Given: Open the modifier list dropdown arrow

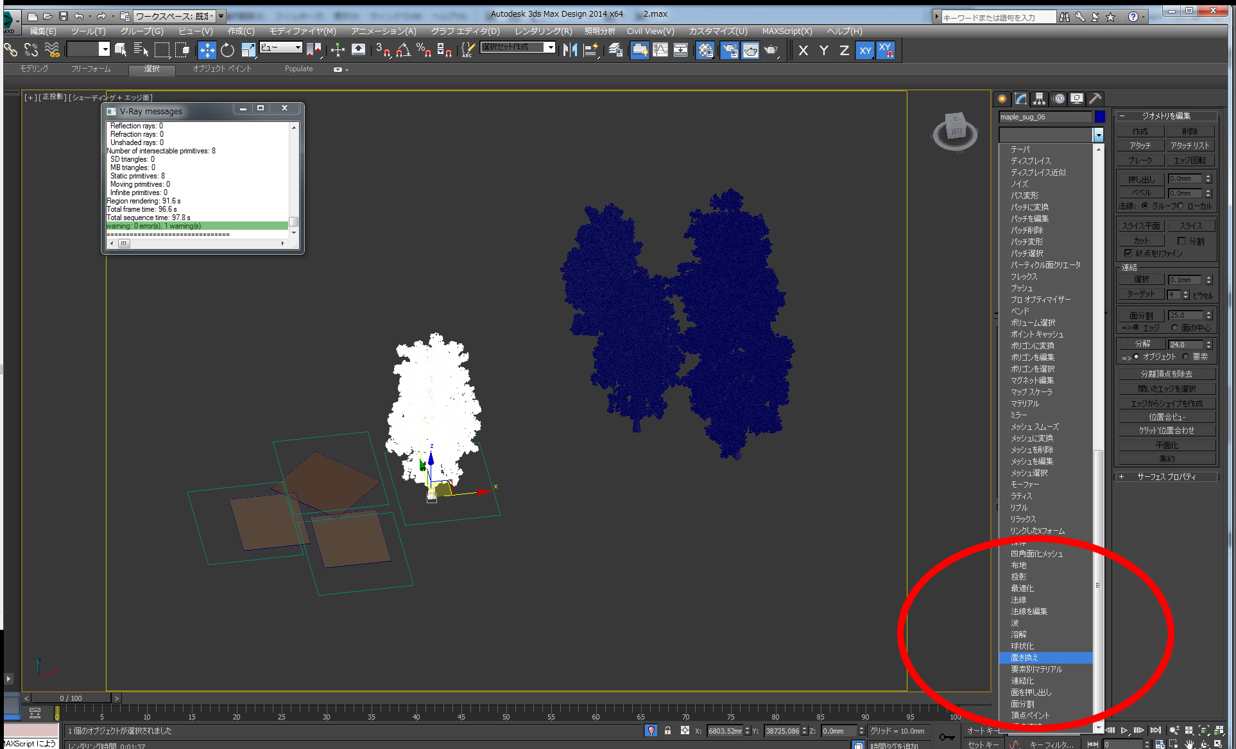Looking at the screenshot, I should [1098, 135].
